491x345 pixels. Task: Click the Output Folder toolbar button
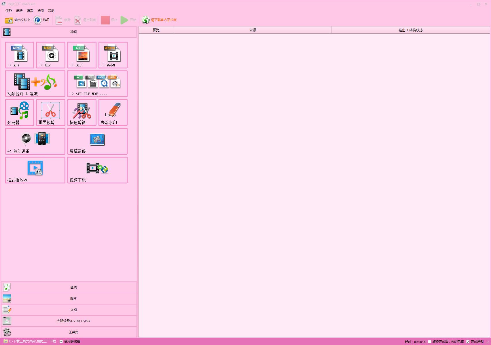(x=18, y=20)
